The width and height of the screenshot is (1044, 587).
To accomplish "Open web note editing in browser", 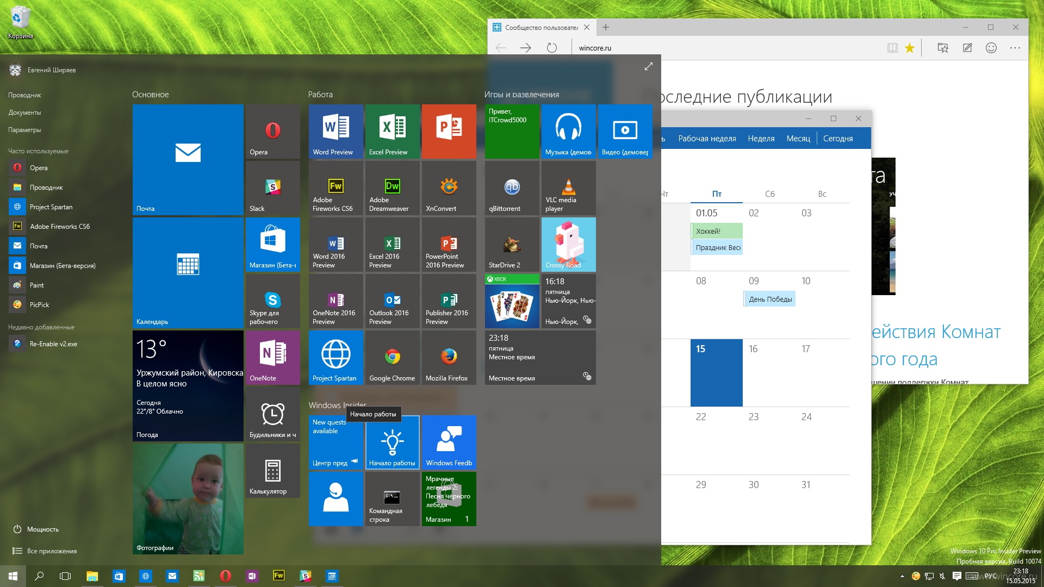I will click(x=967, y=48).
